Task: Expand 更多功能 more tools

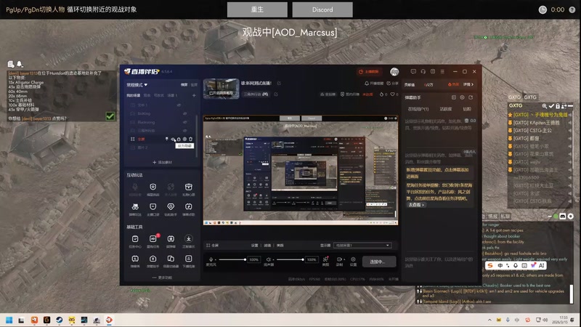Action: click(162, 278)
